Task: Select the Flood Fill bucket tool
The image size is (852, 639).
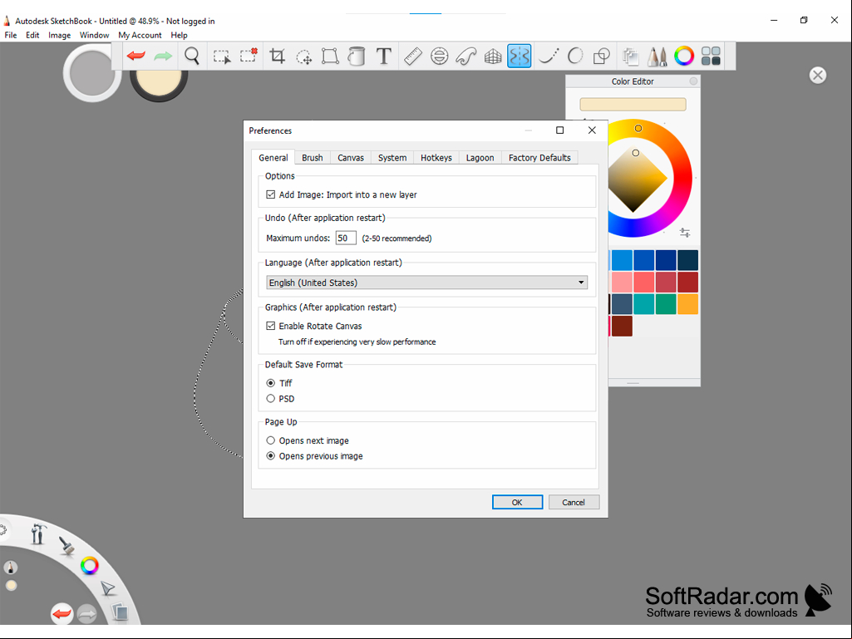Action: [357, 56]
